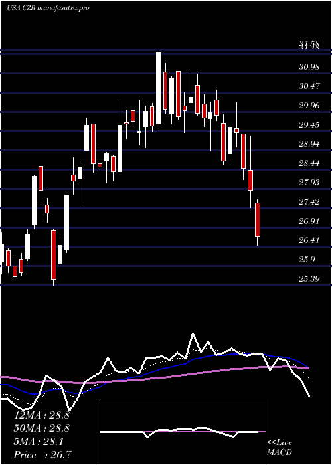Click the 27.42 price axis label
The image size is (332, 465).
pos(309,202)
